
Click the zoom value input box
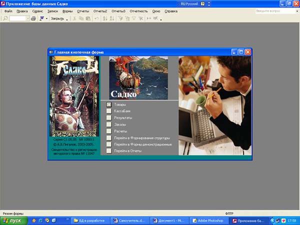(18, 18)
